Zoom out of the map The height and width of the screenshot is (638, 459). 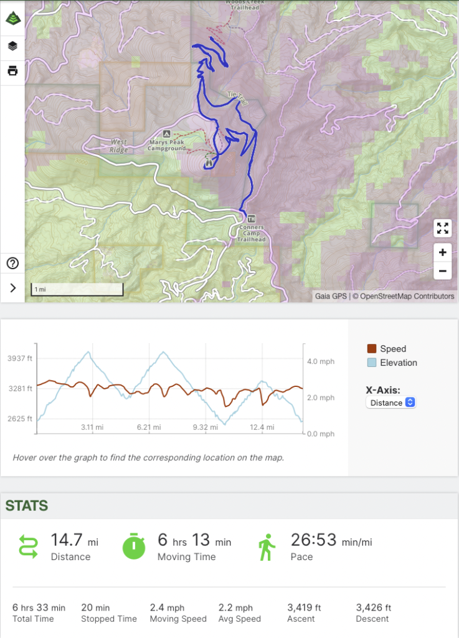point(442,271)
